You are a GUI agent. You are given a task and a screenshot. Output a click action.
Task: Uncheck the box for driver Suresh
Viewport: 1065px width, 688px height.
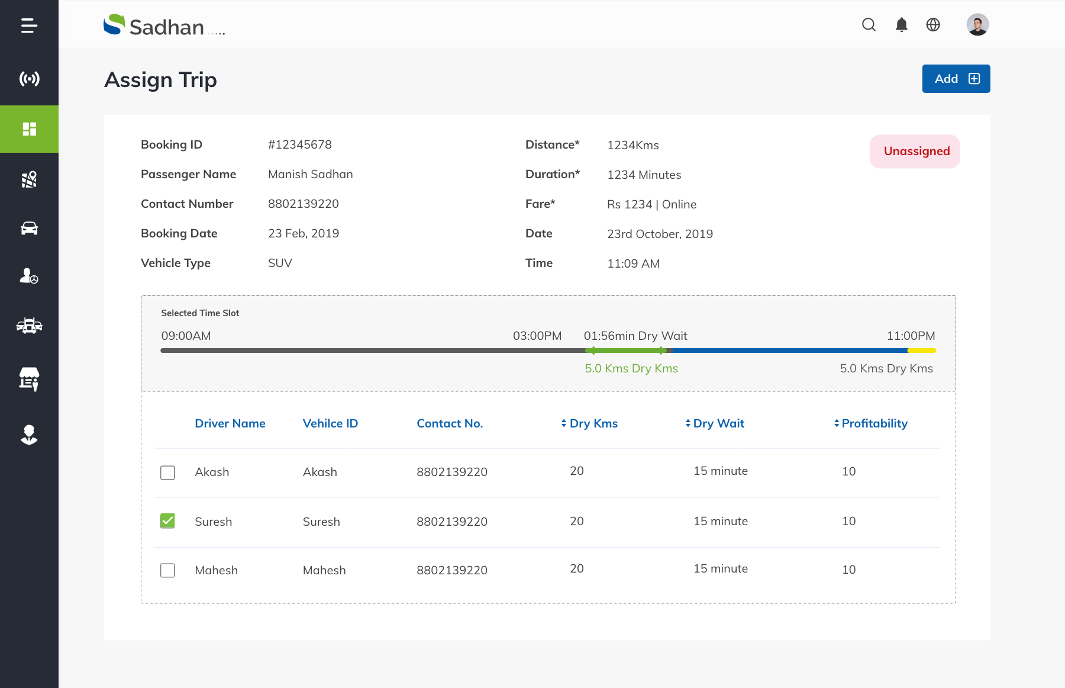(x=167, y=521)
